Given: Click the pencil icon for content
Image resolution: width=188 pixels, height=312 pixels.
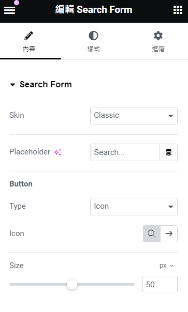Looking at the screenshot, I should (28, 36).
